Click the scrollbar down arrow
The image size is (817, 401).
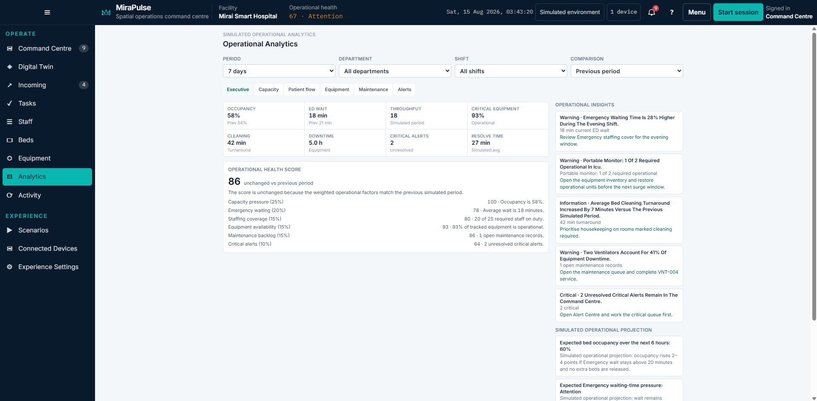tap(814, 398)
